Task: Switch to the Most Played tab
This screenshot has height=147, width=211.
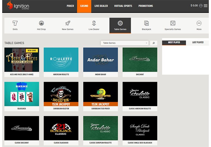Action: [x=174, y=43]
